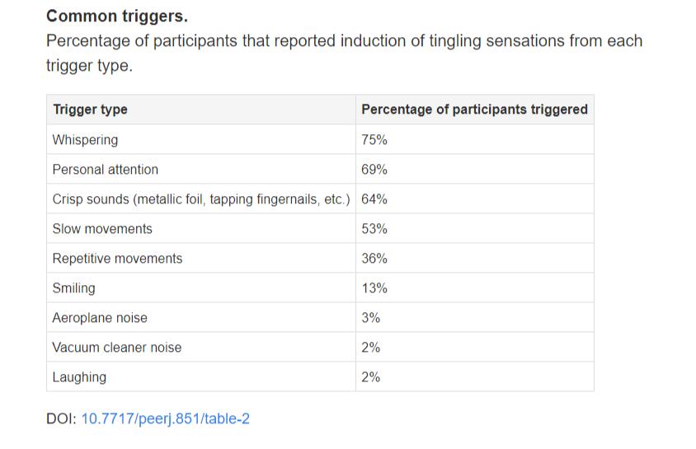The height and width of the screenshot is (449, 696).
Task: Select the 'Laughing' table cell
Action: (79, 377)
